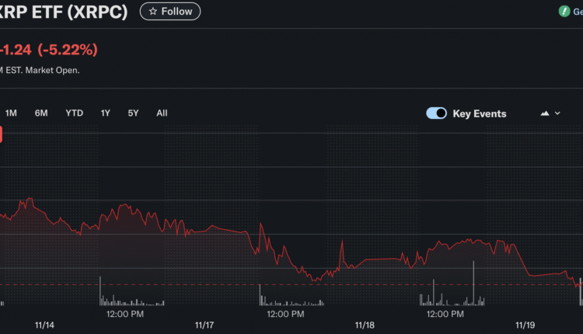Select the All time range
The height and width of the screenshot is (334, 583).
pos(162,113)
